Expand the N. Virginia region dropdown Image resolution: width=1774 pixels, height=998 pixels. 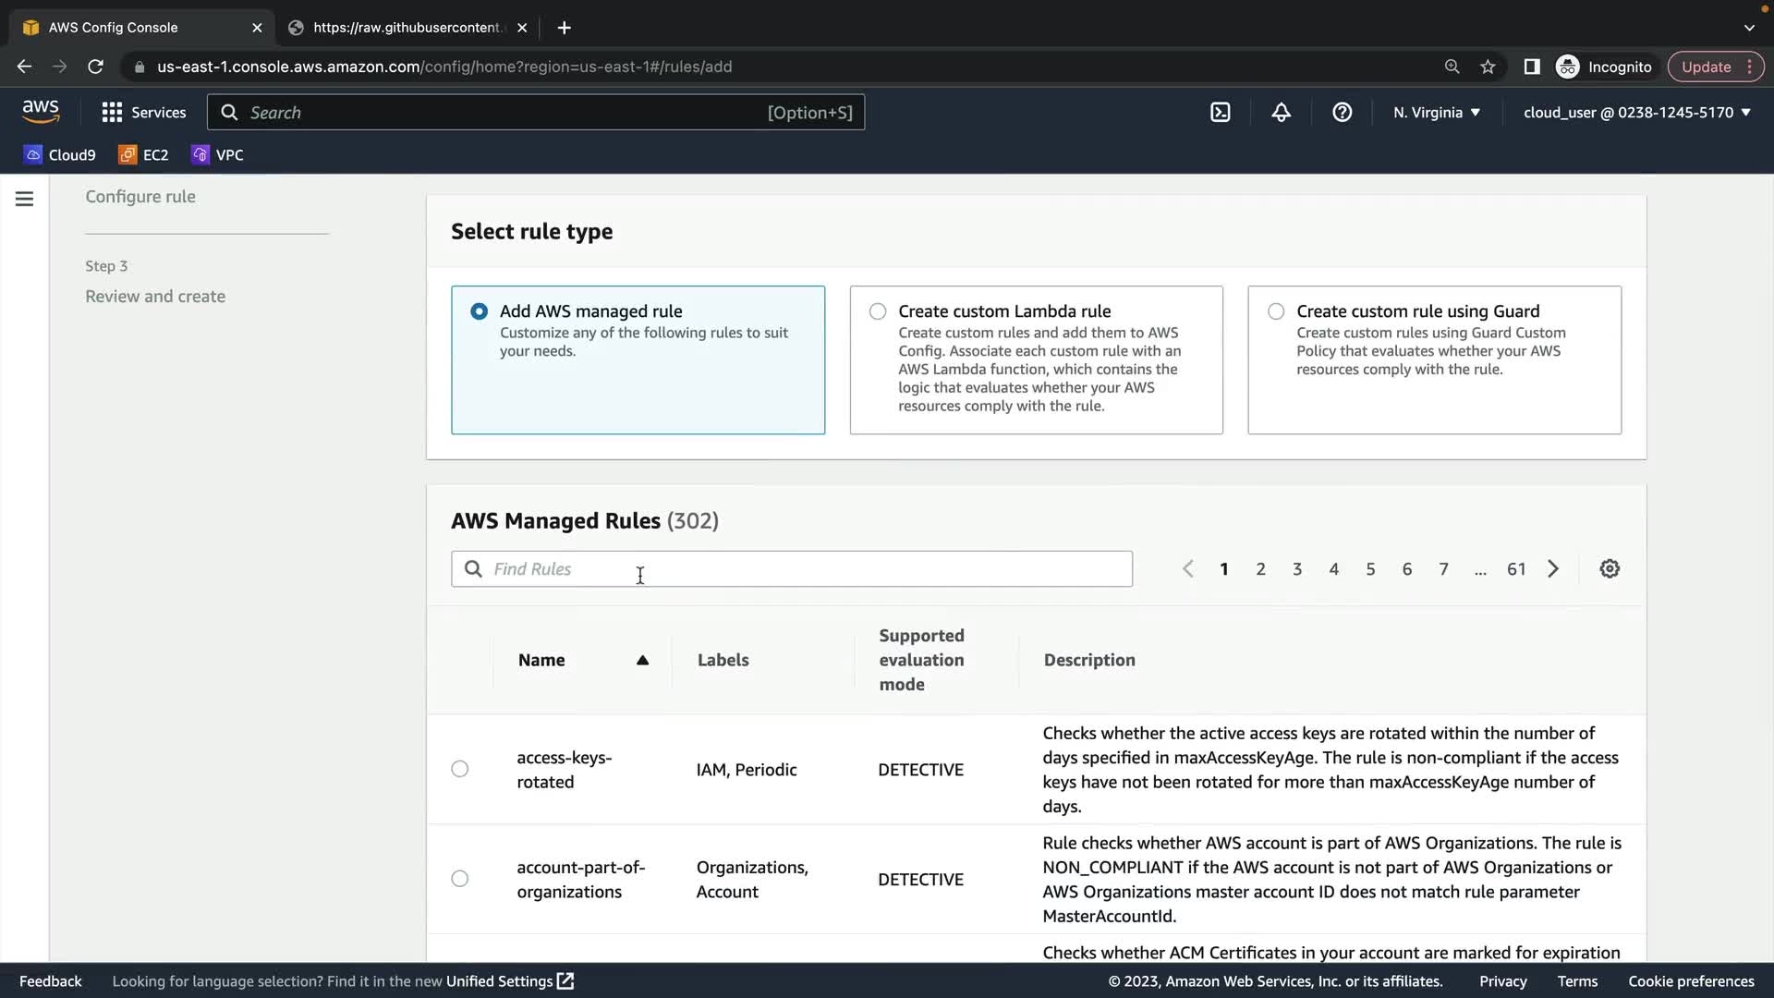click(1436, 113)
